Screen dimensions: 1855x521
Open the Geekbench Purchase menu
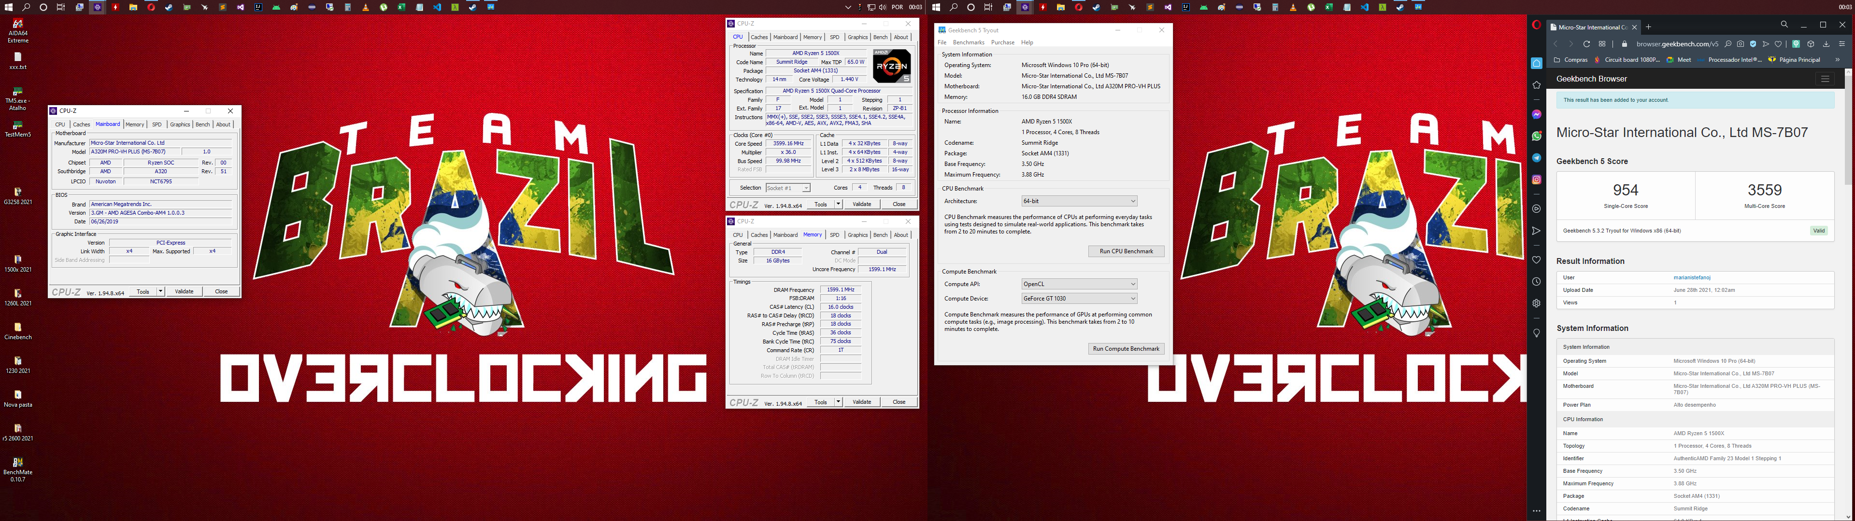click(x=1002, y=42)
